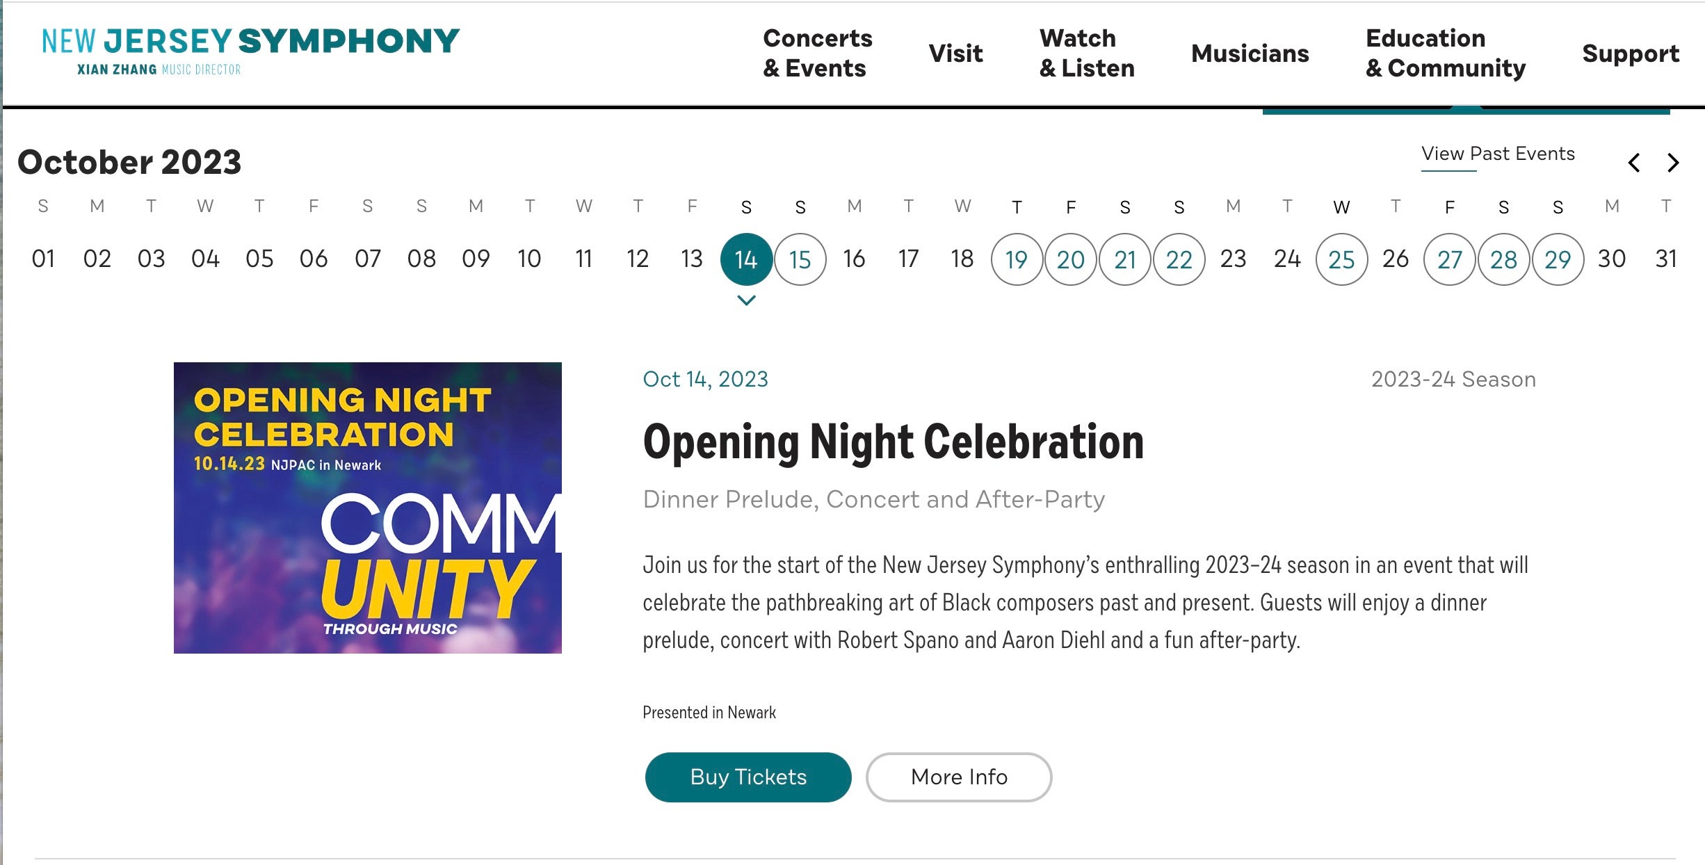1705x865 pixels.
Task: Open the Visit menu
Action: point(955,54)
